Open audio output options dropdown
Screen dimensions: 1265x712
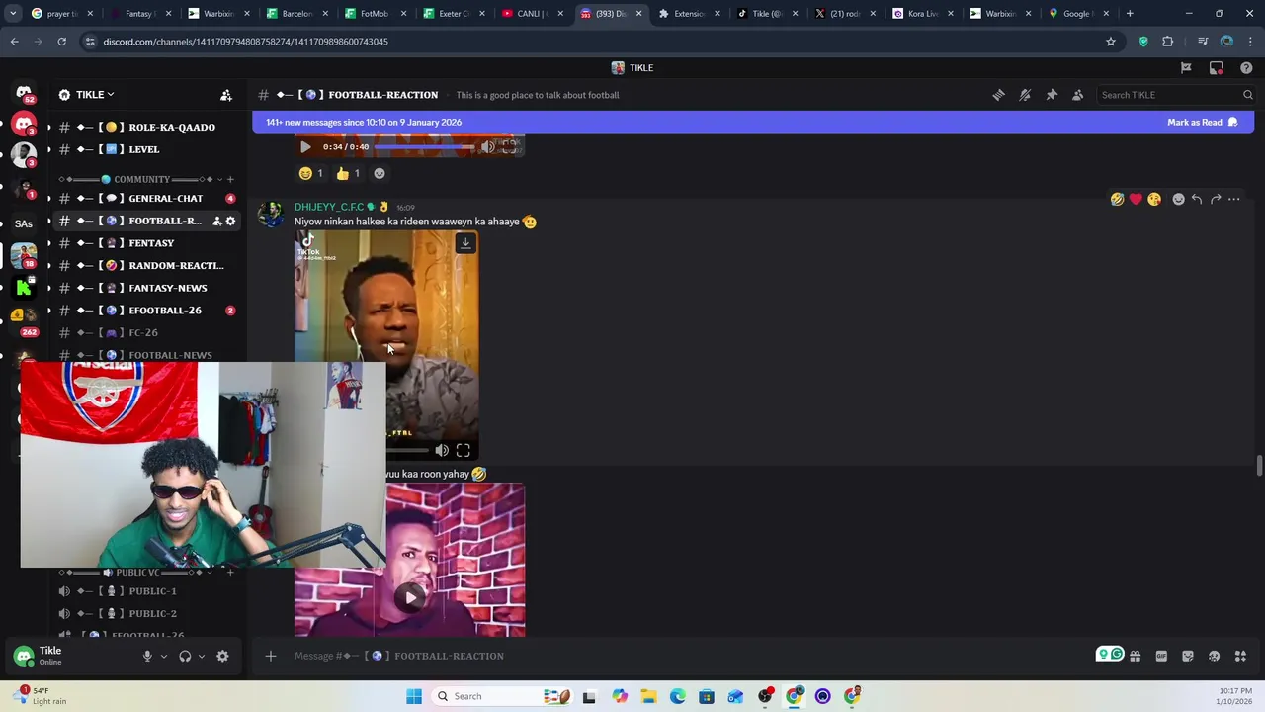(x=202, y=656)
